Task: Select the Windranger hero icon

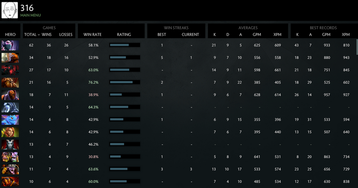Action: tap(10, 132)
